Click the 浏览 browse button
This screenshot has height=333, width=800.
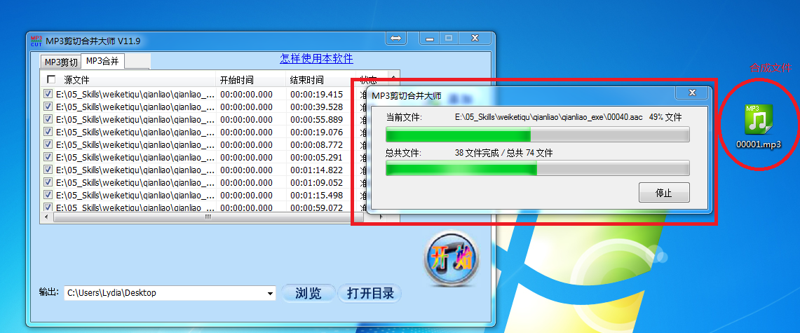tap(309, 293)
